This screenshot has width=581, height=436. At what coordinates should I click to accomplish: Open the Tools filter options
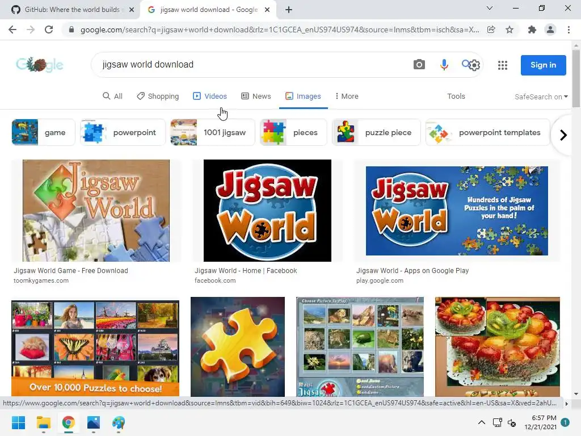[456, 96]
